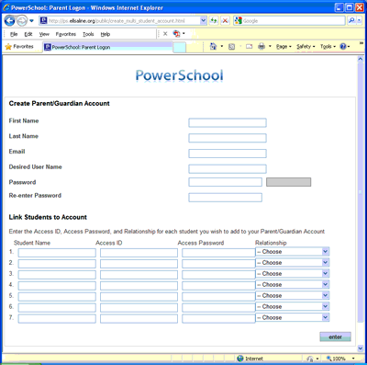
Task: Click the Internet zone globe in status bar
Action: 240,359
